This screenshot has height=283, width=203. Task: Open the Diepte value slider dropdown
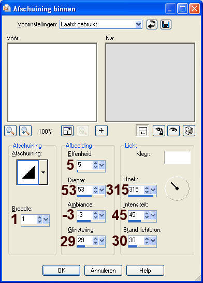point(102,190)
